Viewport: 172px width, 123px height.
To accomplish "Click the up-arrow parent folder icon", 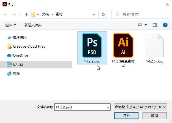I will (26, 14).
